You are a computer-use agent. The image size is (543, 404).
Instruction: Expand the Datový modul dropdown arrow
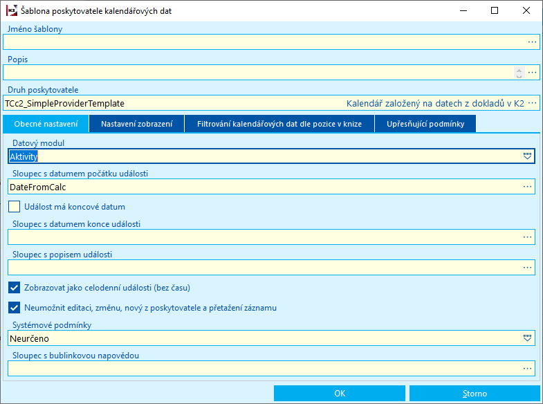(527, 156)
